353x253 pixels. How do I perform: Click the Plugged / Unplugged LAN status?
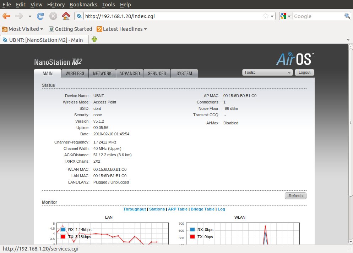click(111, 182)
